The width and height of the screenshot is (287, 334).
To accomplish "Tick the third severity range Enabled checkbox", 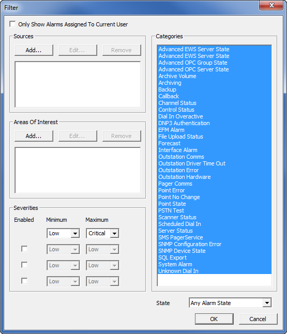I will point(24,281).
